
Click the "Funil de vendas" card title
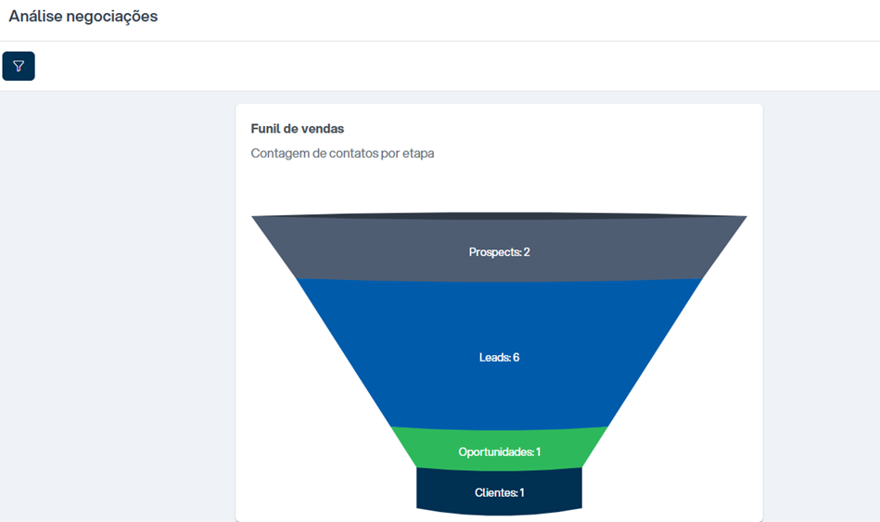tap(298, 129)
